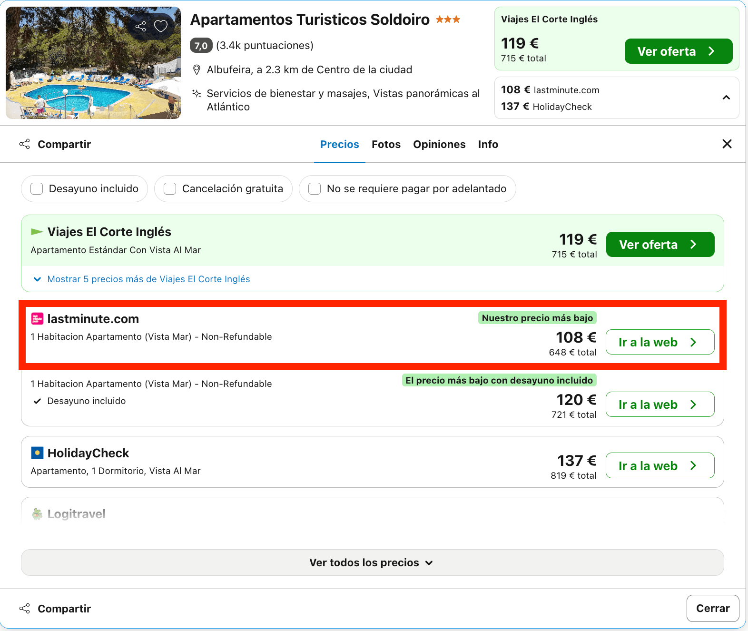Close the hotel detail panel with X

[x=727, y=144]
